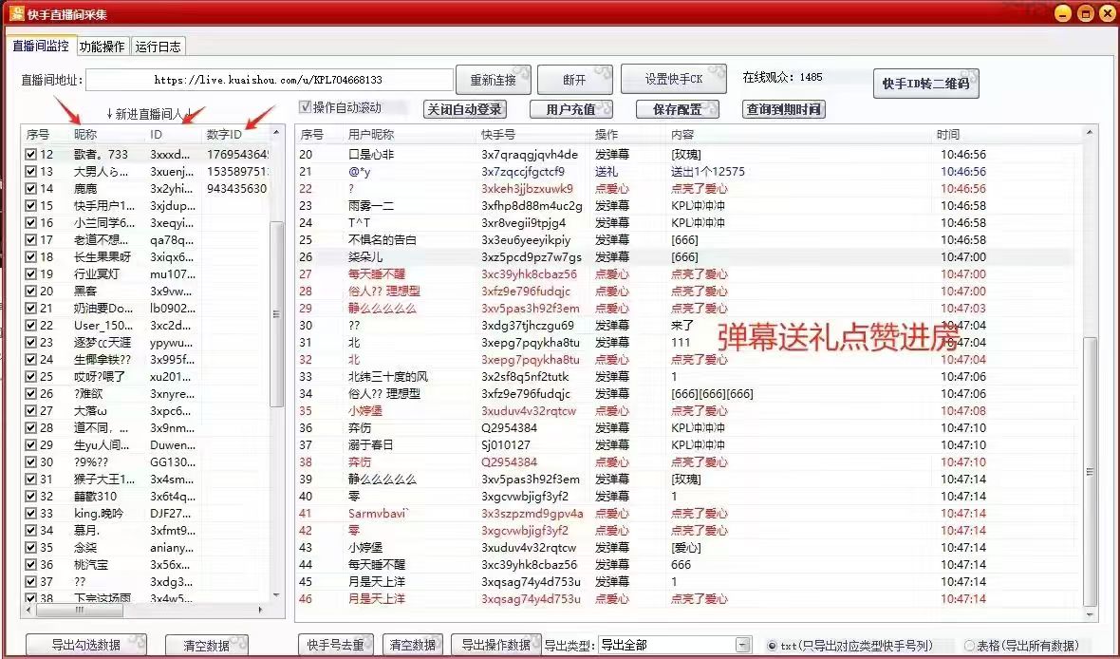1120x659 pixels.
Task: Click 快手ID转二维码 to generate QR code
Action: click(x=925, y=83)
